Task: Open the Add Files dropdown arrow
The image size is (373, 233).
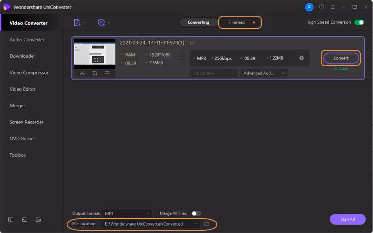Action: click(x=84, y=23)
